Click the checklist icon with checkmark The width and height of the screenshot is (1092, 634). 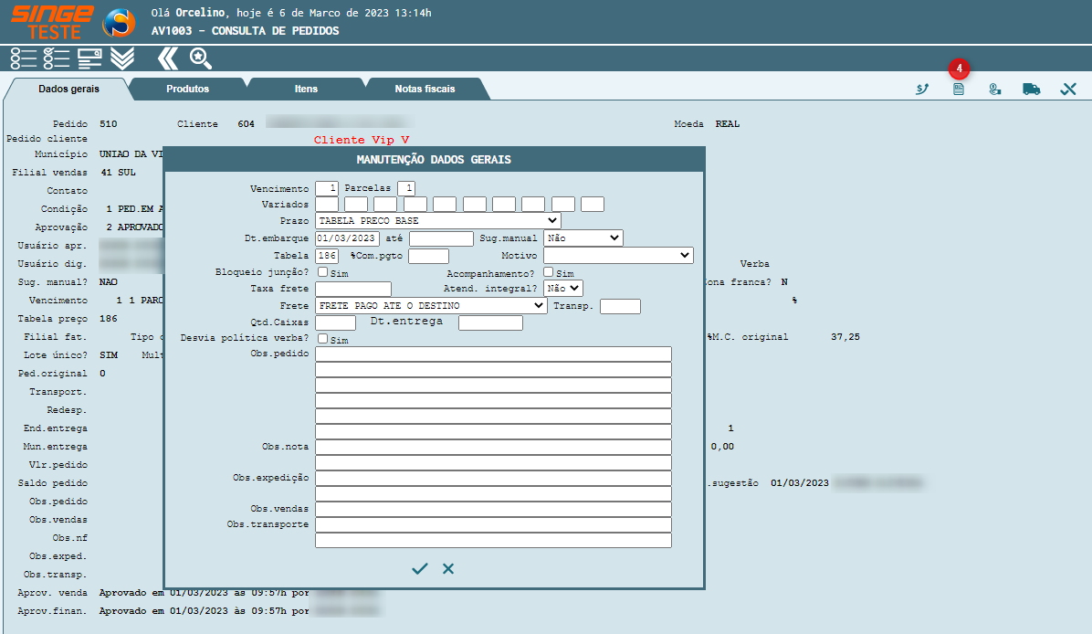pyautogui.click(x=57, y=58)
